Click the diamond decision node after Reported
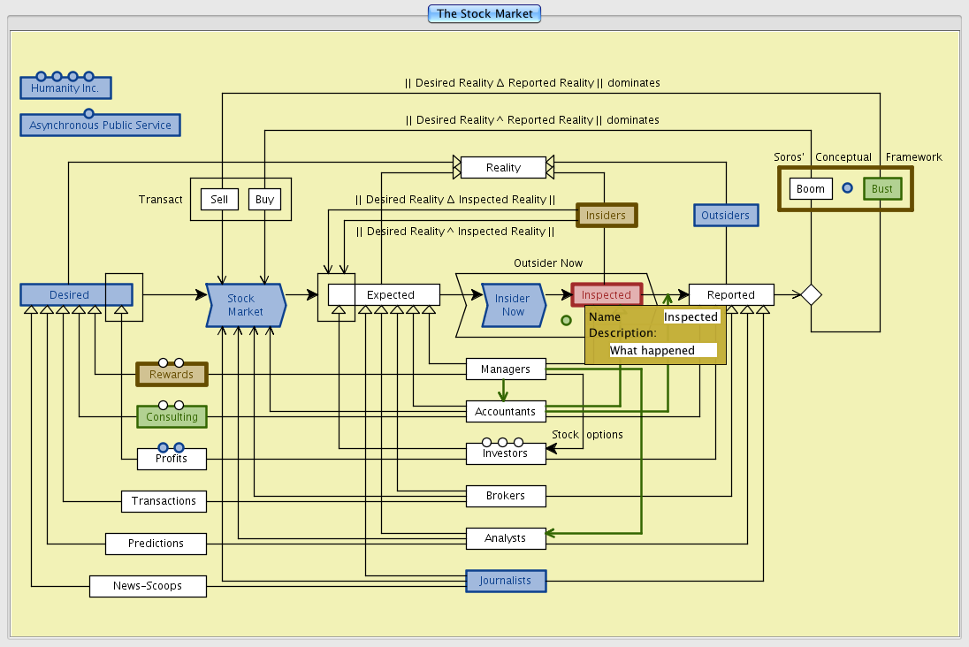 (811, 294)
